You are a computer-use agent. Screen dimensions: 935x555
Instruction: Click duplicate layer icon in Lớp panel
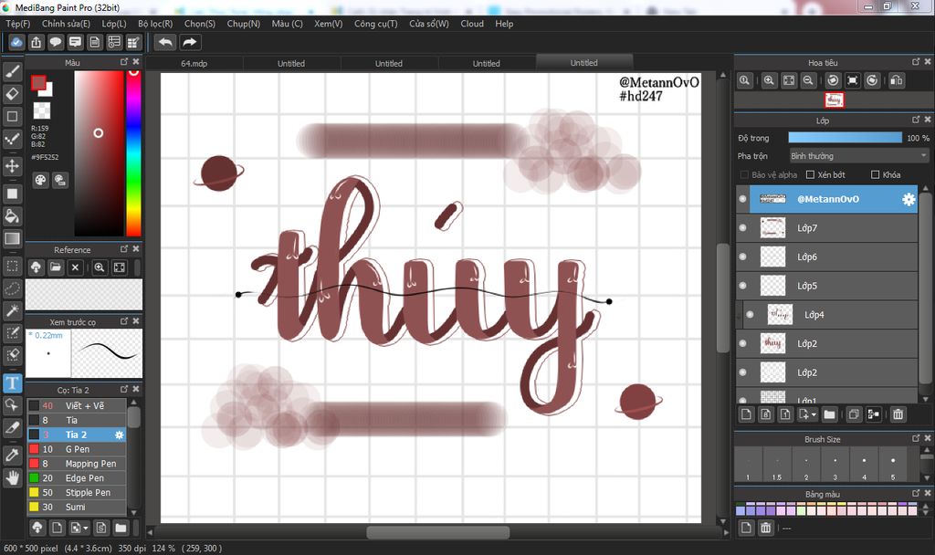854,414
